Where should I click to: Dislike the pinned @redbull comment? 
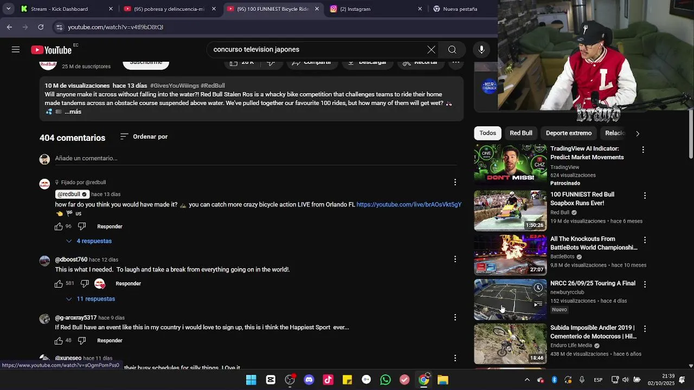pos(82,226)
